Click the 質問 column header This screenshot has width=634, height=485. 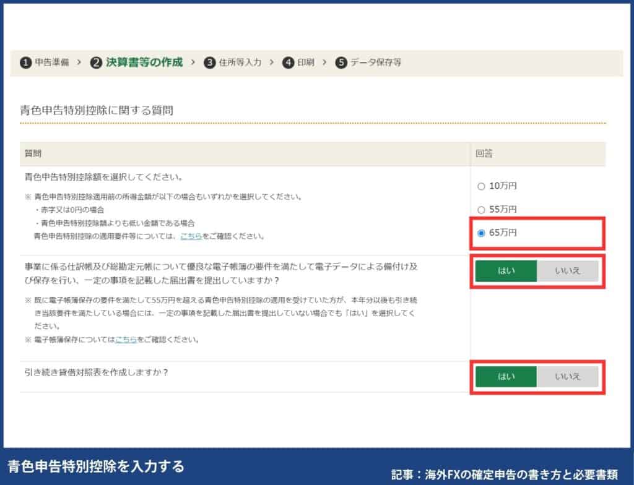pyautogui.click(x=33, y=153)
